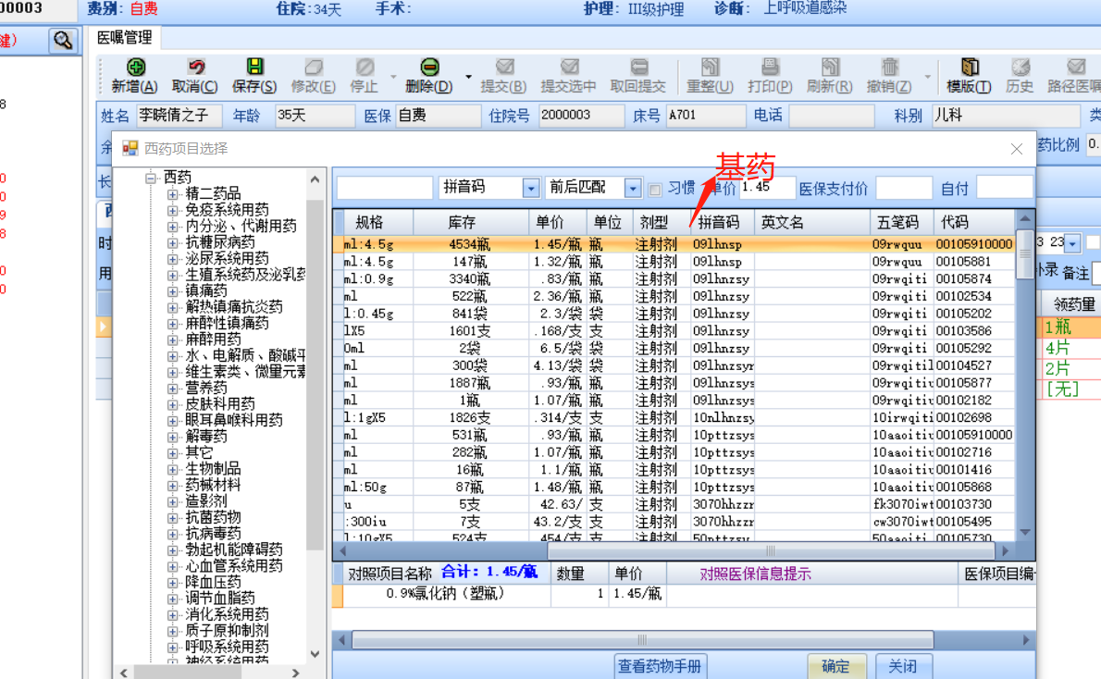
Task: Click the 重整(U) reorganize icon
Action: 710,68
